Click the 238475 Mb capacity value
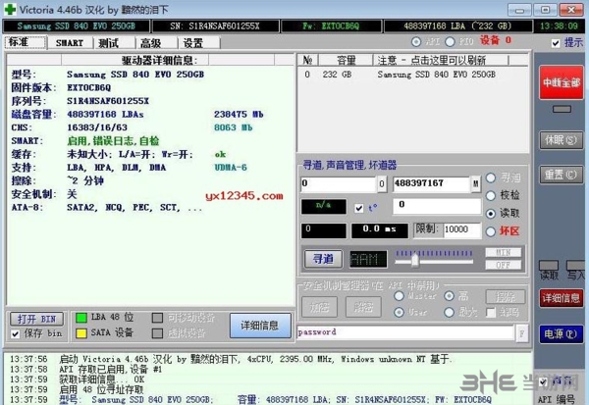589x405 pixels. pyautogui.click(x=239, y=114)
